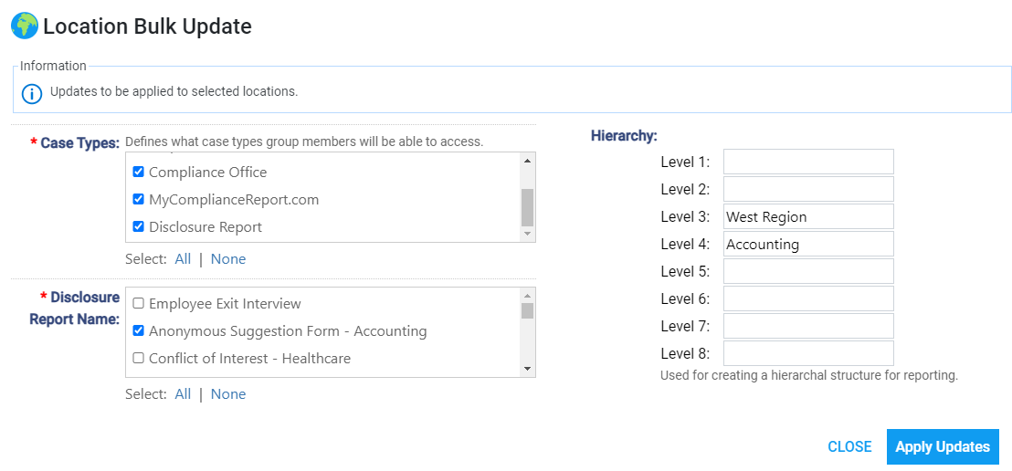This screenshot has width=1012, height=471.
Task: Select All under Disclosure Report Name
Action: click(183, 393)
